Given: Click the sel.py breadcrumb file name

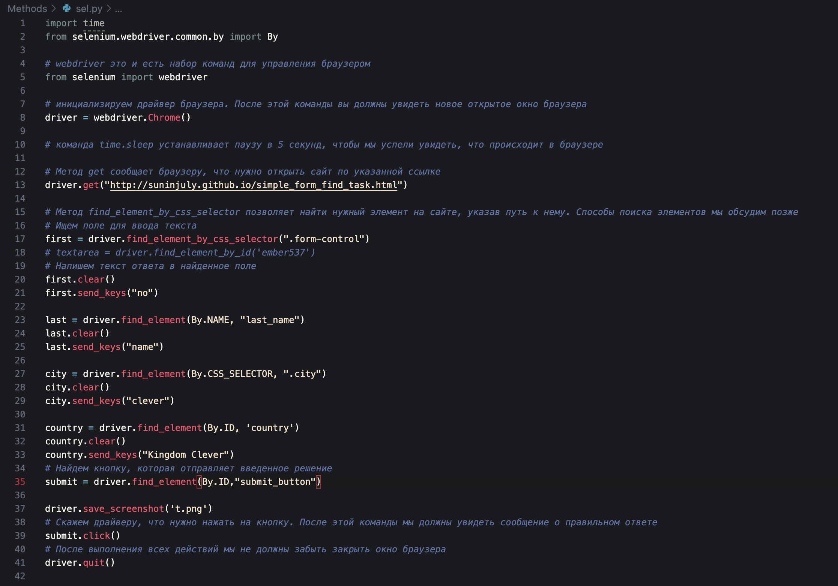Looking at the screenshot, I should pyautogui.click(x=89, y=9).
